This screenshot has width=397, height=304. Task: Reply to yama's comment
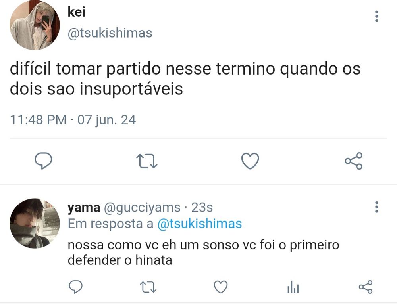tap(76, 287)
